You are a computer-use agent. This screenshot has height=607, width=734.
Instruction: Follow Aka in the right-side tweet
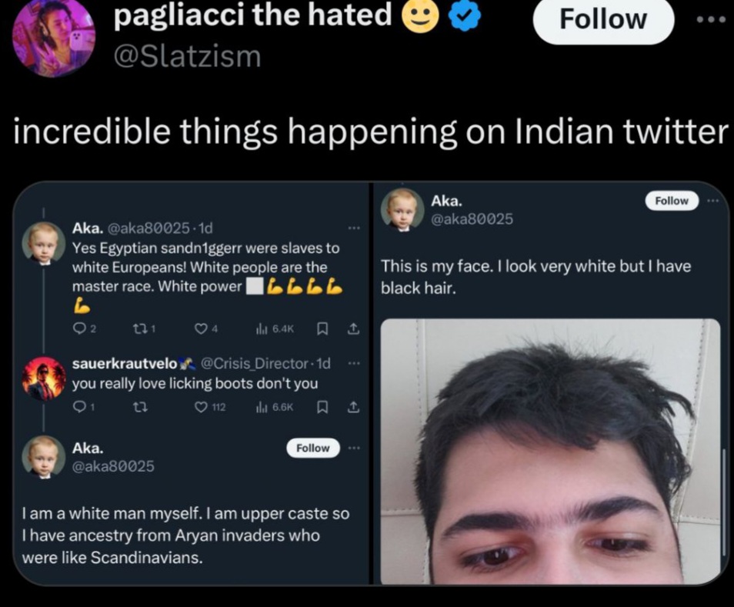(x=672, y=200)
